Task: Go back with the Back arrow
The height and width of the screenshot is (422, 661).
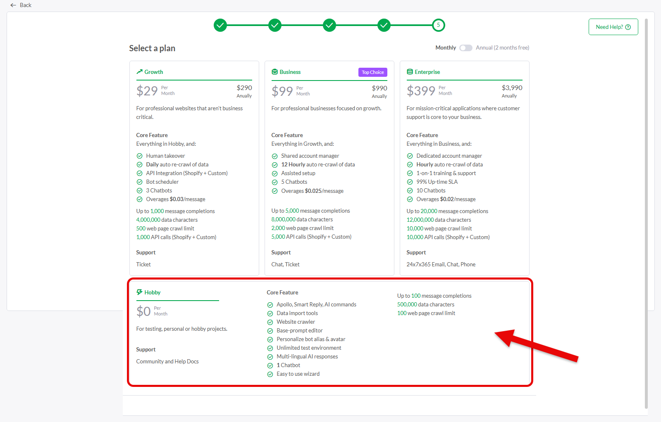Action: click(x=13, y=5)
